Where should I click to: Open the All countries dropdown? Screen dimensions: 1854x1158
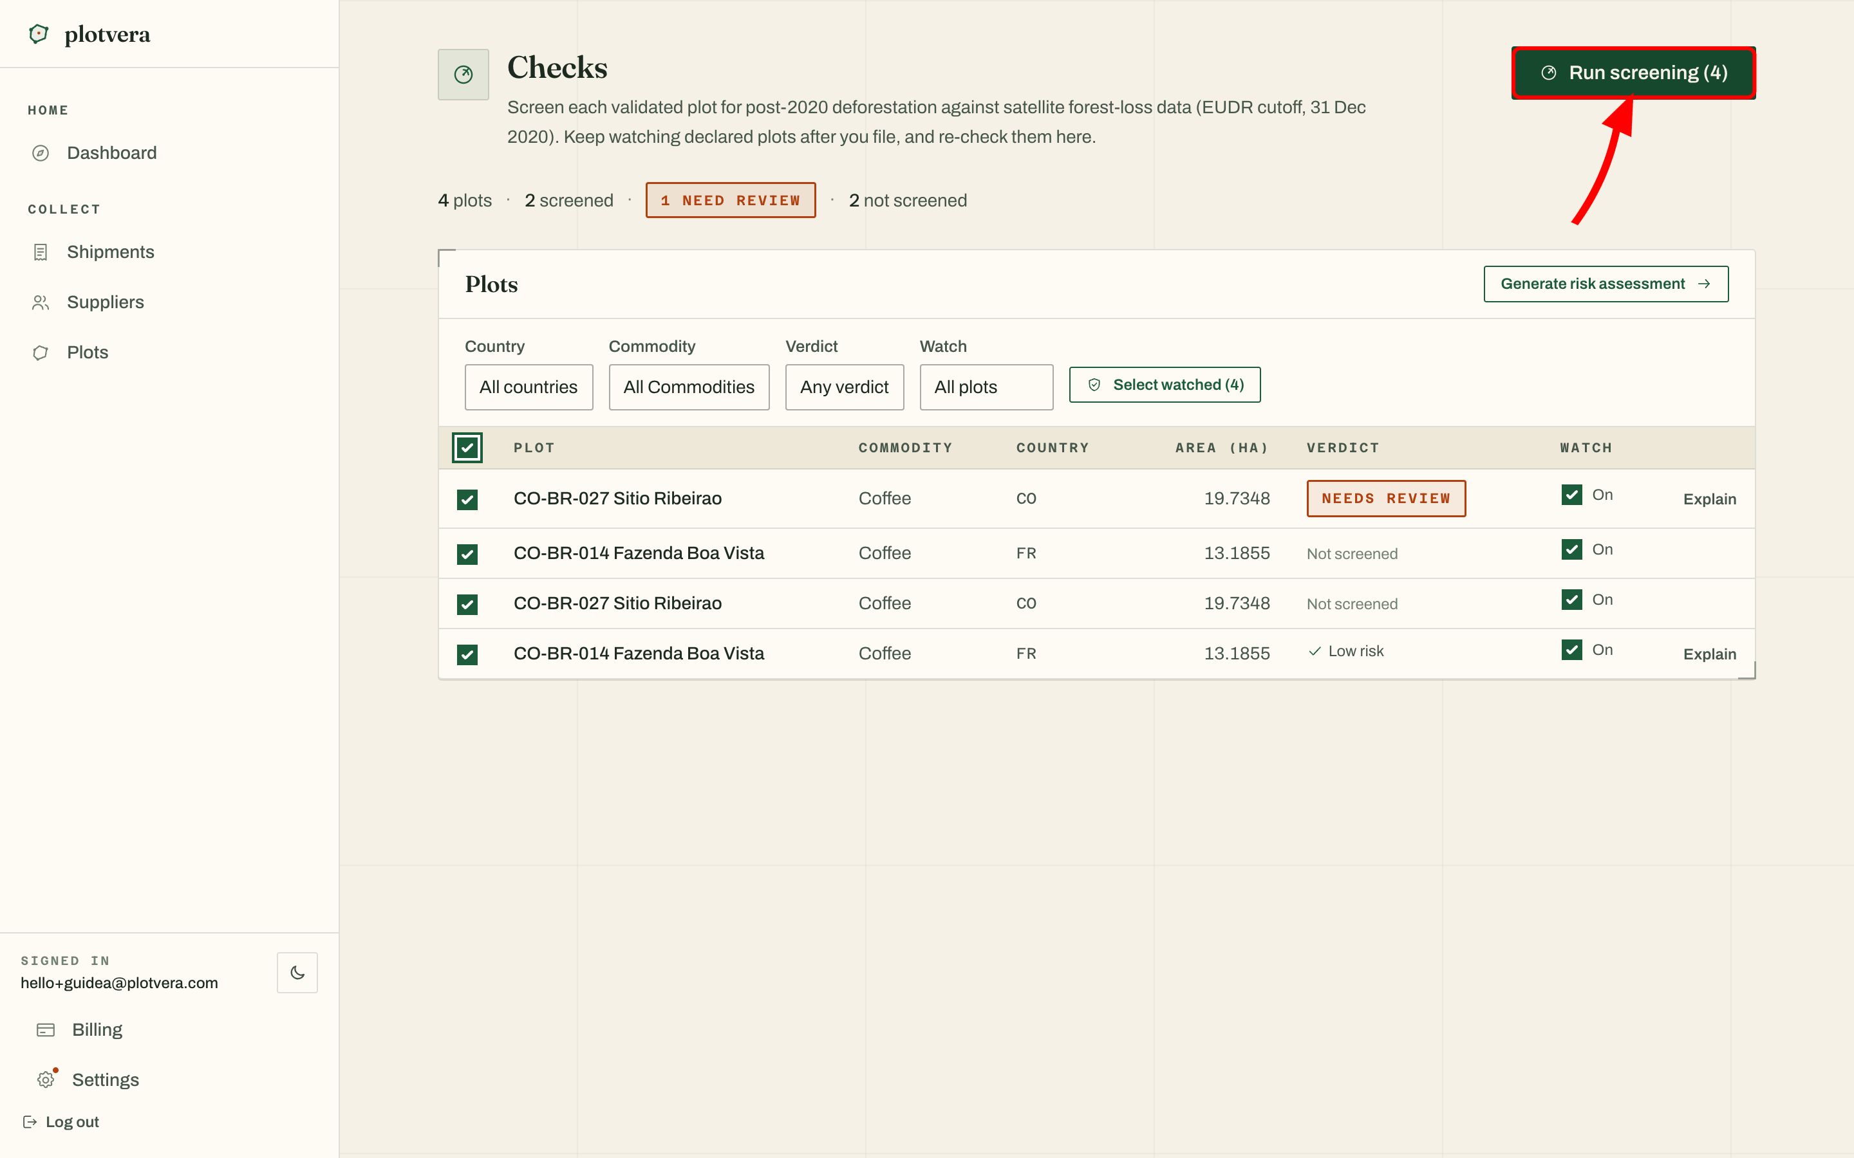point(529,387)
